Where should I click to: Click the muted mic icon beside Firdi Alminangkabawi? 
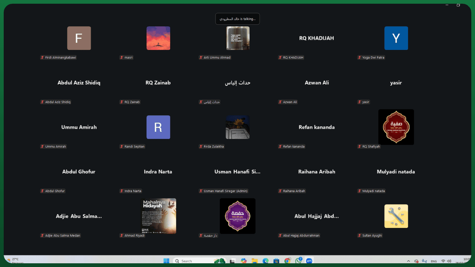(42, 57)
